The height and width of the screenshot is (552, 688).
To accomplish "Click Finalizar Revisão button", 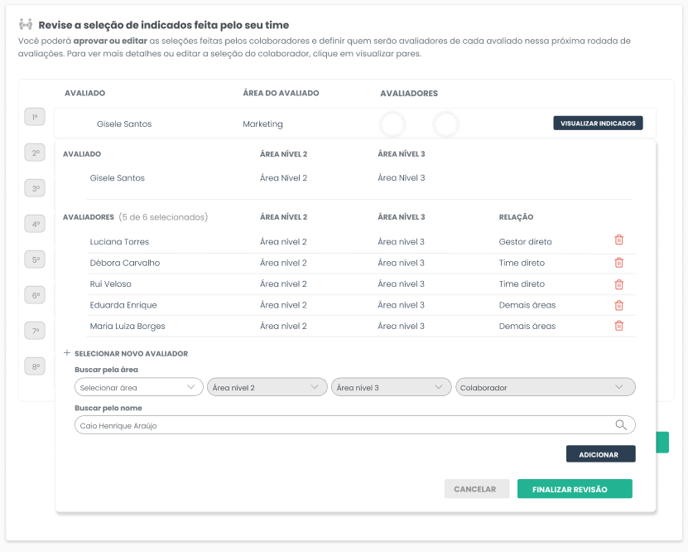I will (574, 489).
